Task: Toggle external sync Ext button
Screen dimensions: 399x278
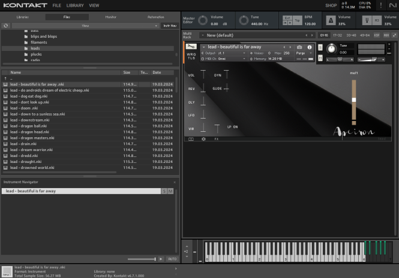Action: point(287,18)
